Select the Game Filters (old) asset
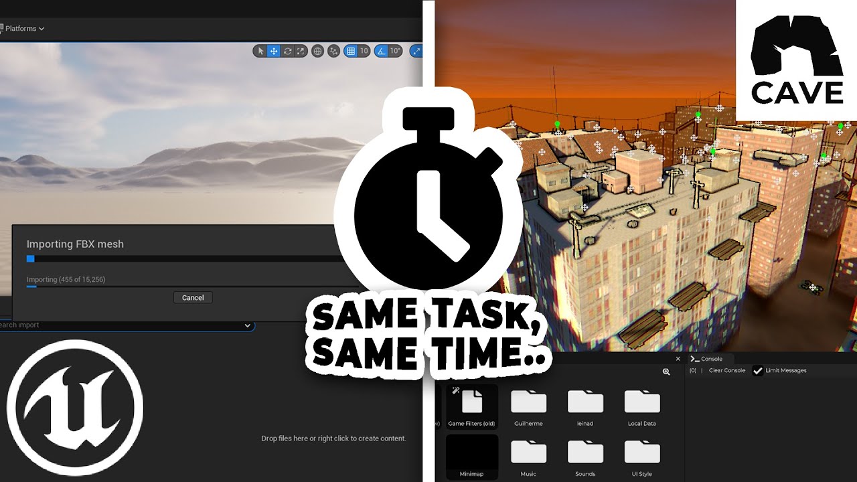The width and height of the screenshot is (857, 482). coord(472,406)
